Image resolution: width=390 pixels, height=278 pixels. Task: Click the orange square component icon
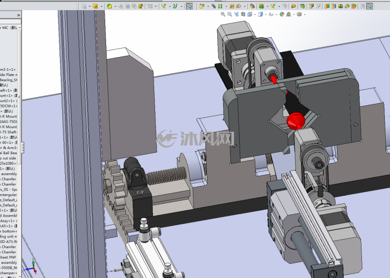[x=95, y=6]
